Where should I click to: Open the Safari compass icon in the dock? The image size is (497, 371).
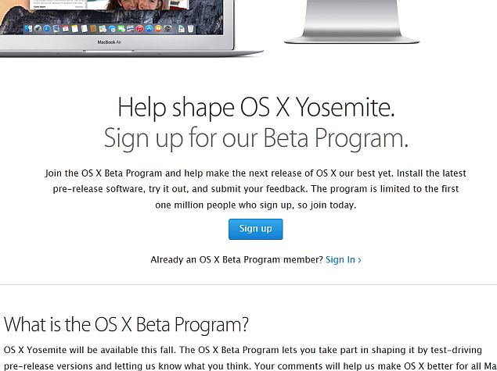[x=47, y=29]
